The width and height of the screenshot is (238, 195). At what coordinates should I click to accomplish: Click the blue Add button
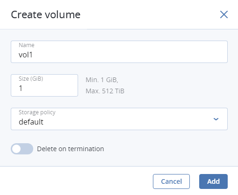tap(213, 181)
